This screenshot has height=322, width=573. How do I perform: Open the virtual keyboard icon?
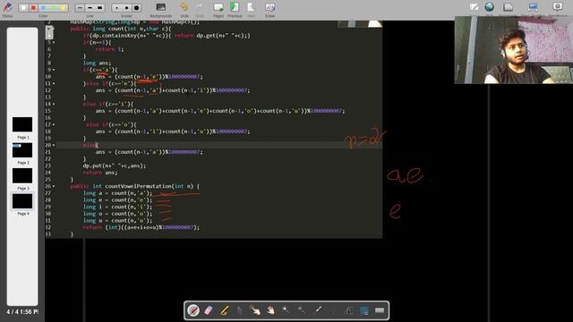[380, 310]
